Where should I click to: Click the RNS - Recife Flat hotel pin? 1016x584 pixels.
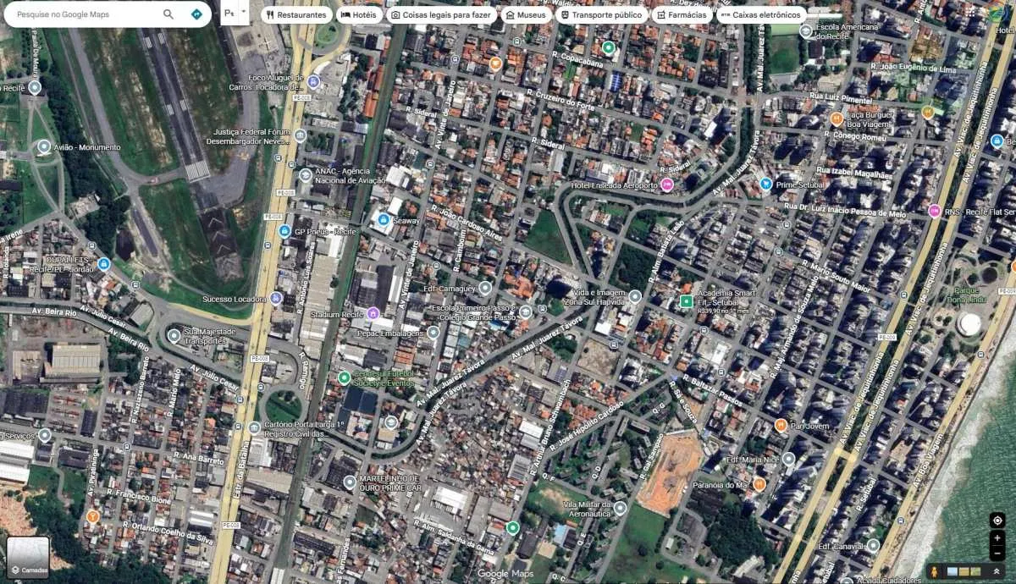pyautogui.click(x=935, y=211)
